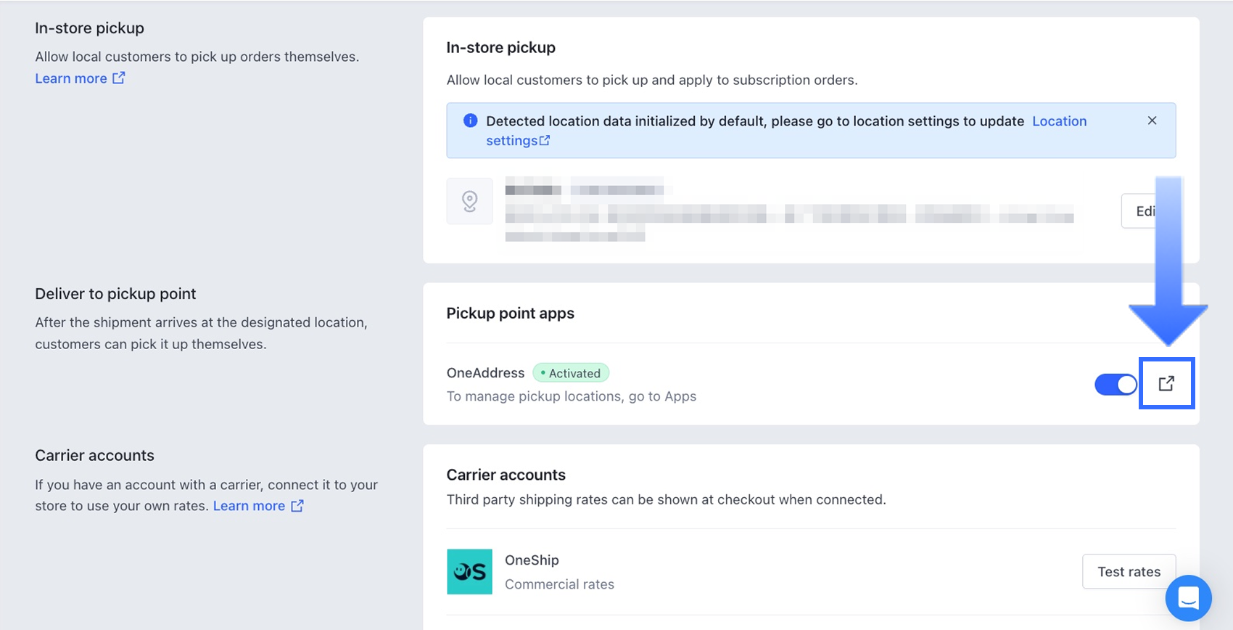Open Carrier accounts Learn more link
Screen dimensions: 1233x630
pyautogui.click(x=249, y=506)
